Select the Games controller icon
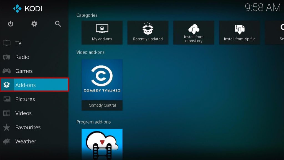Image resolution: width=284 pixels, height=160 pixels. point(7,71)
